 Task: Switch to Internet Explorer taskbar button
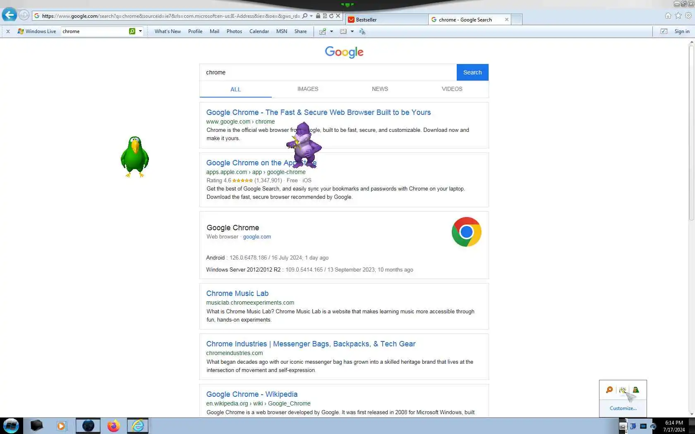[137, 426]
